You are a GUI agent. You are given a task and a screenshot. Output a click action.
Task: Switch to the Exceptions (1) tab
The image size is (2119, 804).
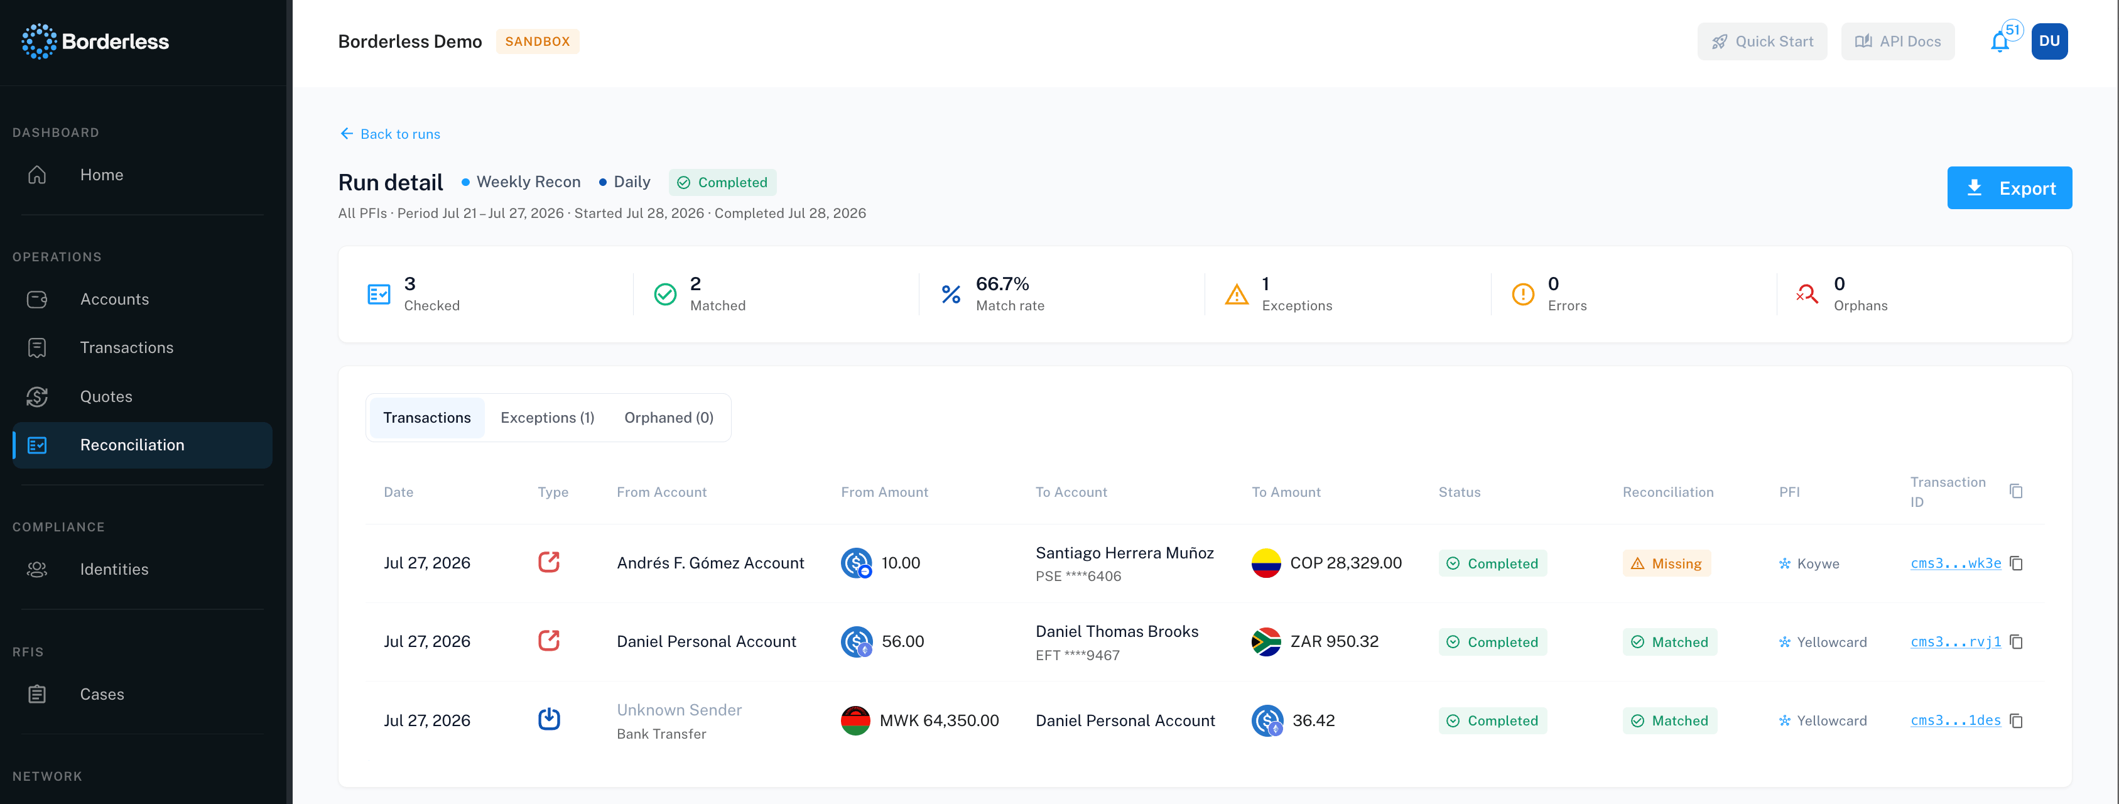[x=547, y=417]
